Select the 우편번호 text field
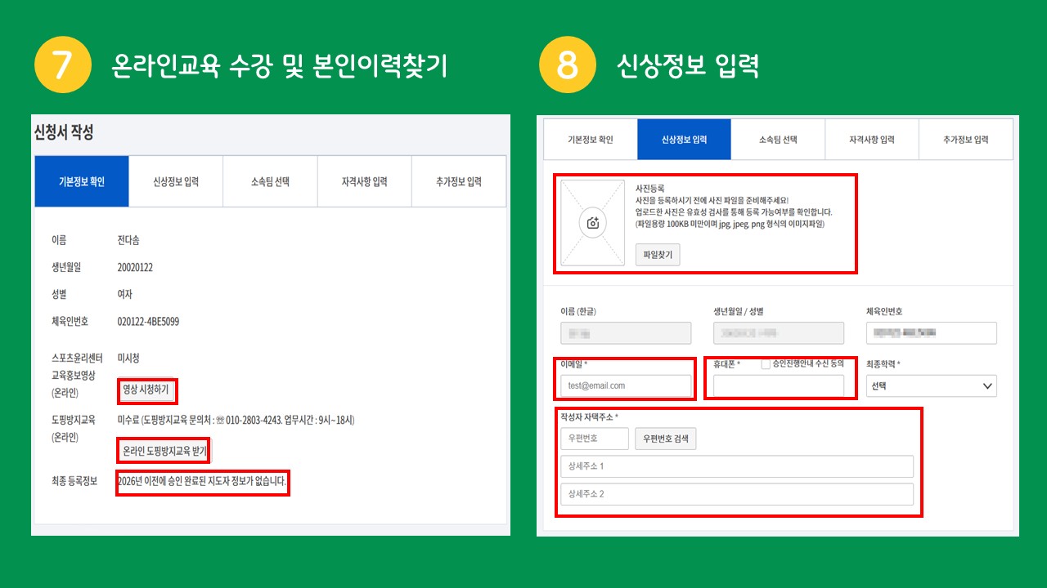The image size is (1047, 588). [x=595, y=439]
